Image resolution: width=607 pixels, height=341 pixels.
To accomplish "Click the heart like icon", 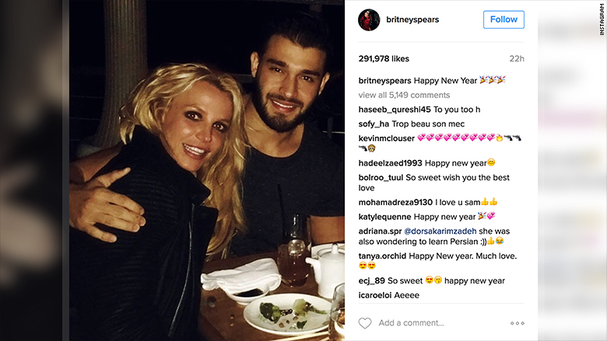I will click(365, 323).
